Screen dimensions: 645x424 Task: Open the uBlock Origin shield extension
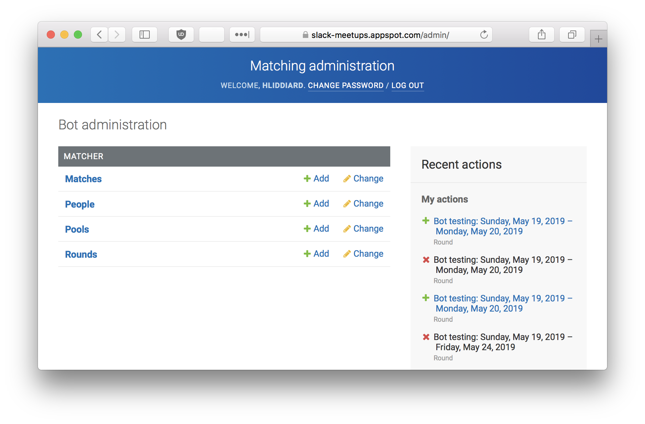tap(181, 35)
